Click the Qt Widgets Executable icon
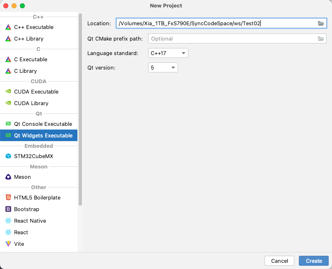The width and height of the screenshot is (332, 269). [x=8, y=135]
